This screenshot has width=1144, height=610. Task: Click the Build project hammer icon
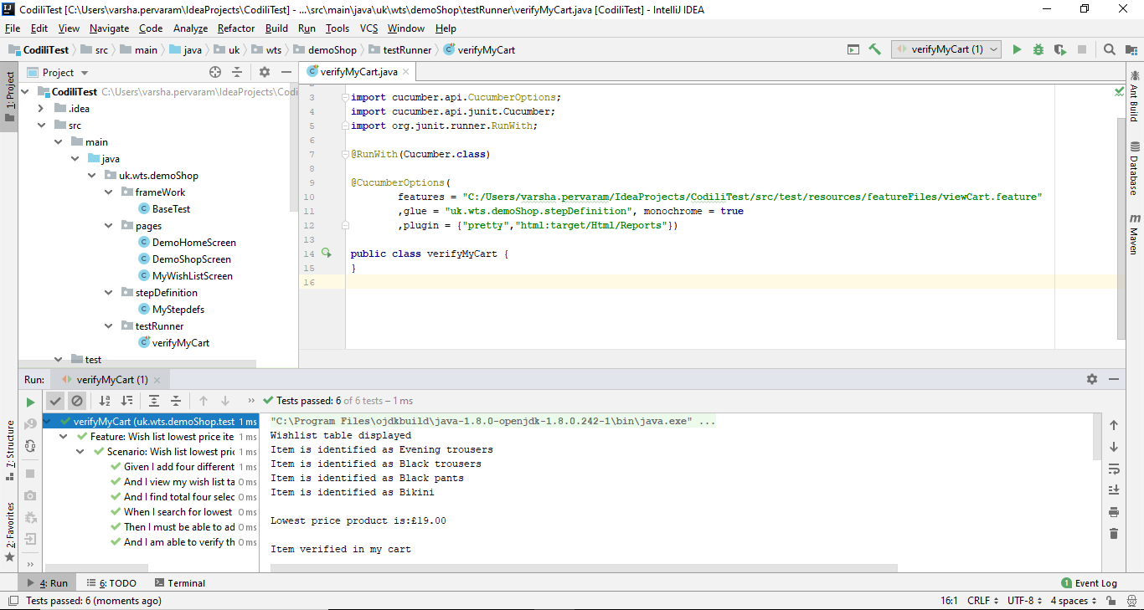coord(875,49)
